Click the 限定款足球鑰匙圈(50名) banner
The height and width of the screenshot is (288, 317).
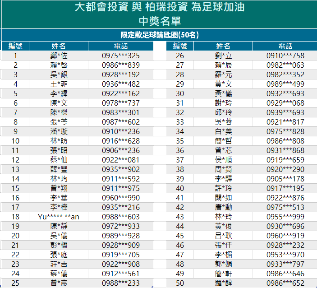click(159, 35)
